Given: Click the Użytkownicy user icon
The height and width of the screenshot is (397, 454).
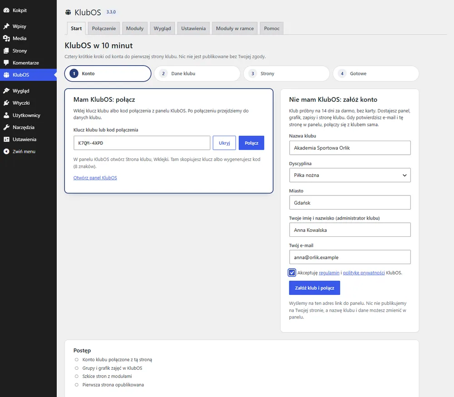Looking at the screenshot, I should coord(6,115).
